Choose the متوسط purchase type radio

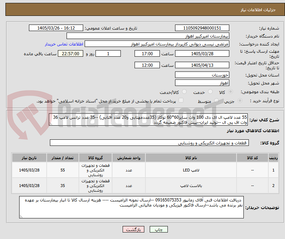[x=216, y=100]
